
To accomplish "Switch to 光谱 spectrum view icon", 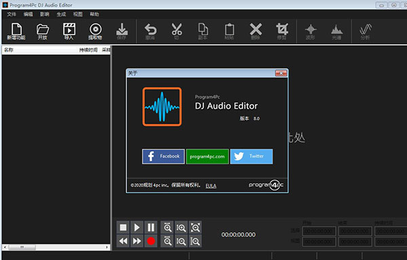I will [x=336, y=31].
